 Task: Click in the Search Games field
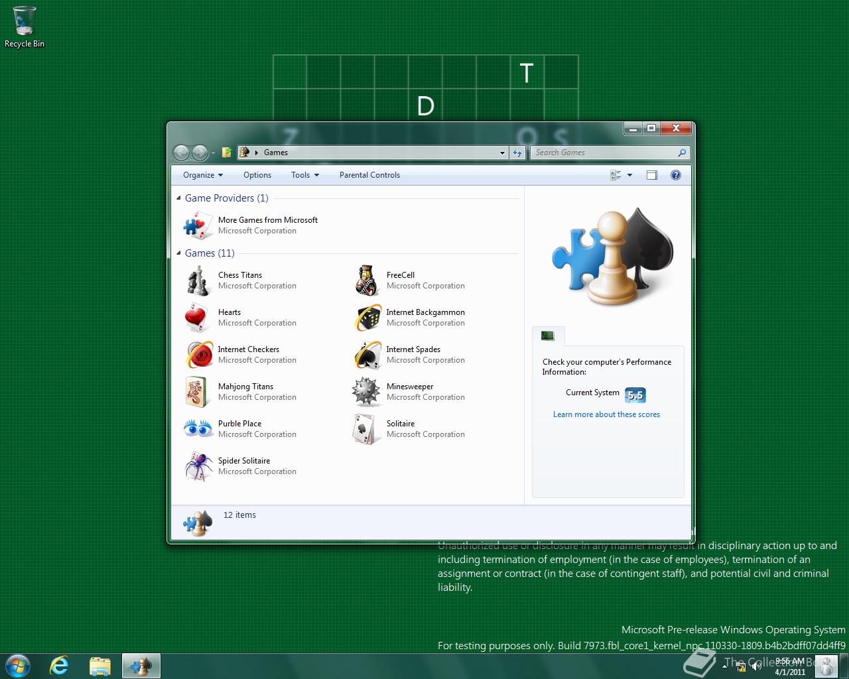(604, 153)
